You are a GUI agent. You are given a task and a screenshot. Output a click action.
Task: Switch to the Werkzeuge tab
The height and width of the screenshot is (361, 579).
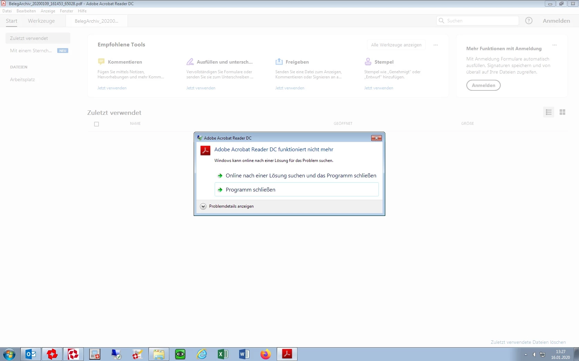coord(41,21)
